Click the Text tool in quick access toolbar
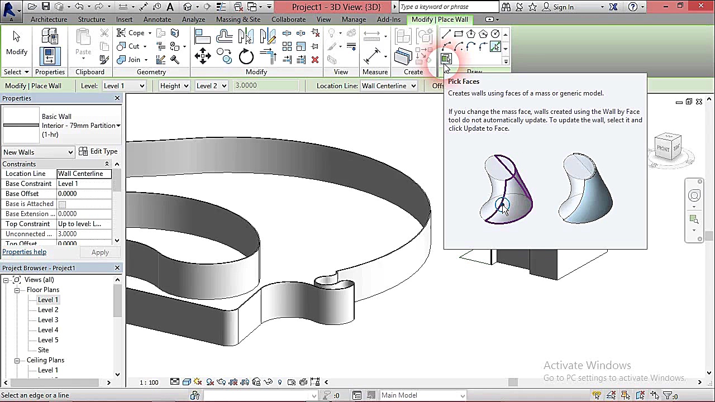The width and height of the screenshot is (715, 402). click(x=170, y=7)
